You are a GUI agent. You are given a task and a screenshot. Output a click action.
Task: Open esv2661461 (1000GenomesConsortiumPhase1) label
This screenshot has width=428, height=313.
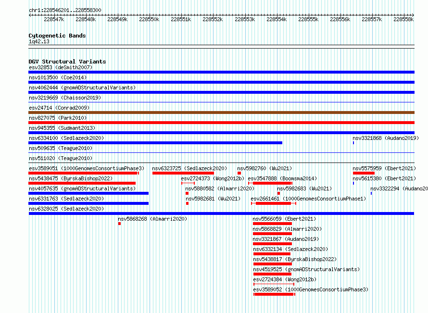pyautogui.click(x=308, y=199)
